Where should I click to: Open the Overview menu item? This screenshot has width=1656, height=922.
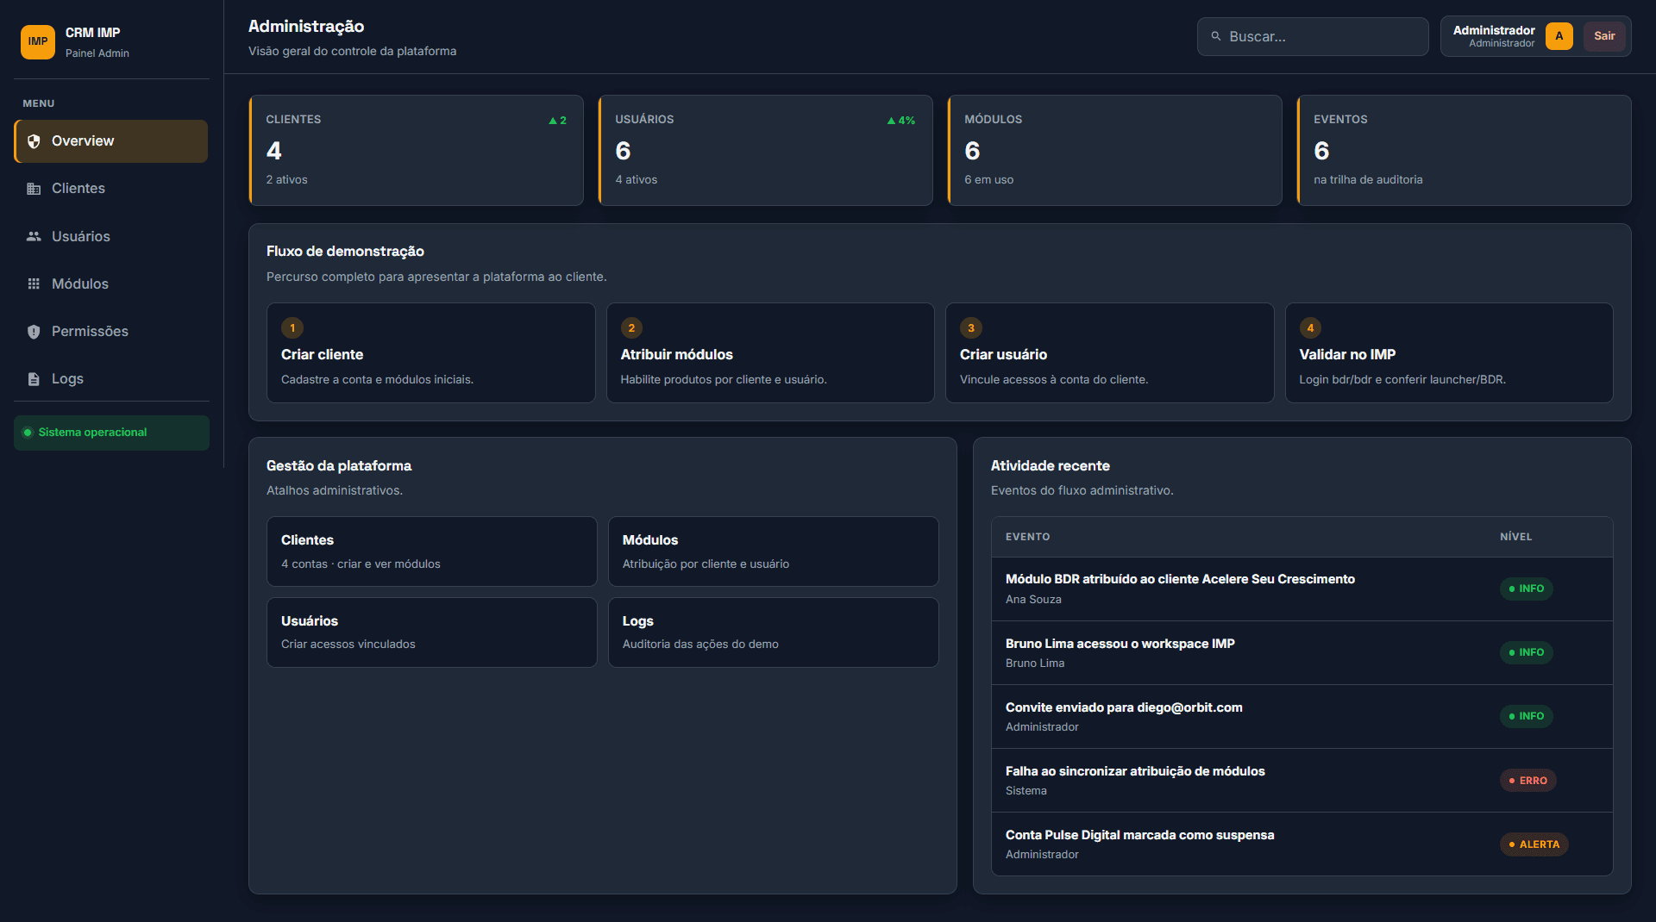(x=111, y=141)
